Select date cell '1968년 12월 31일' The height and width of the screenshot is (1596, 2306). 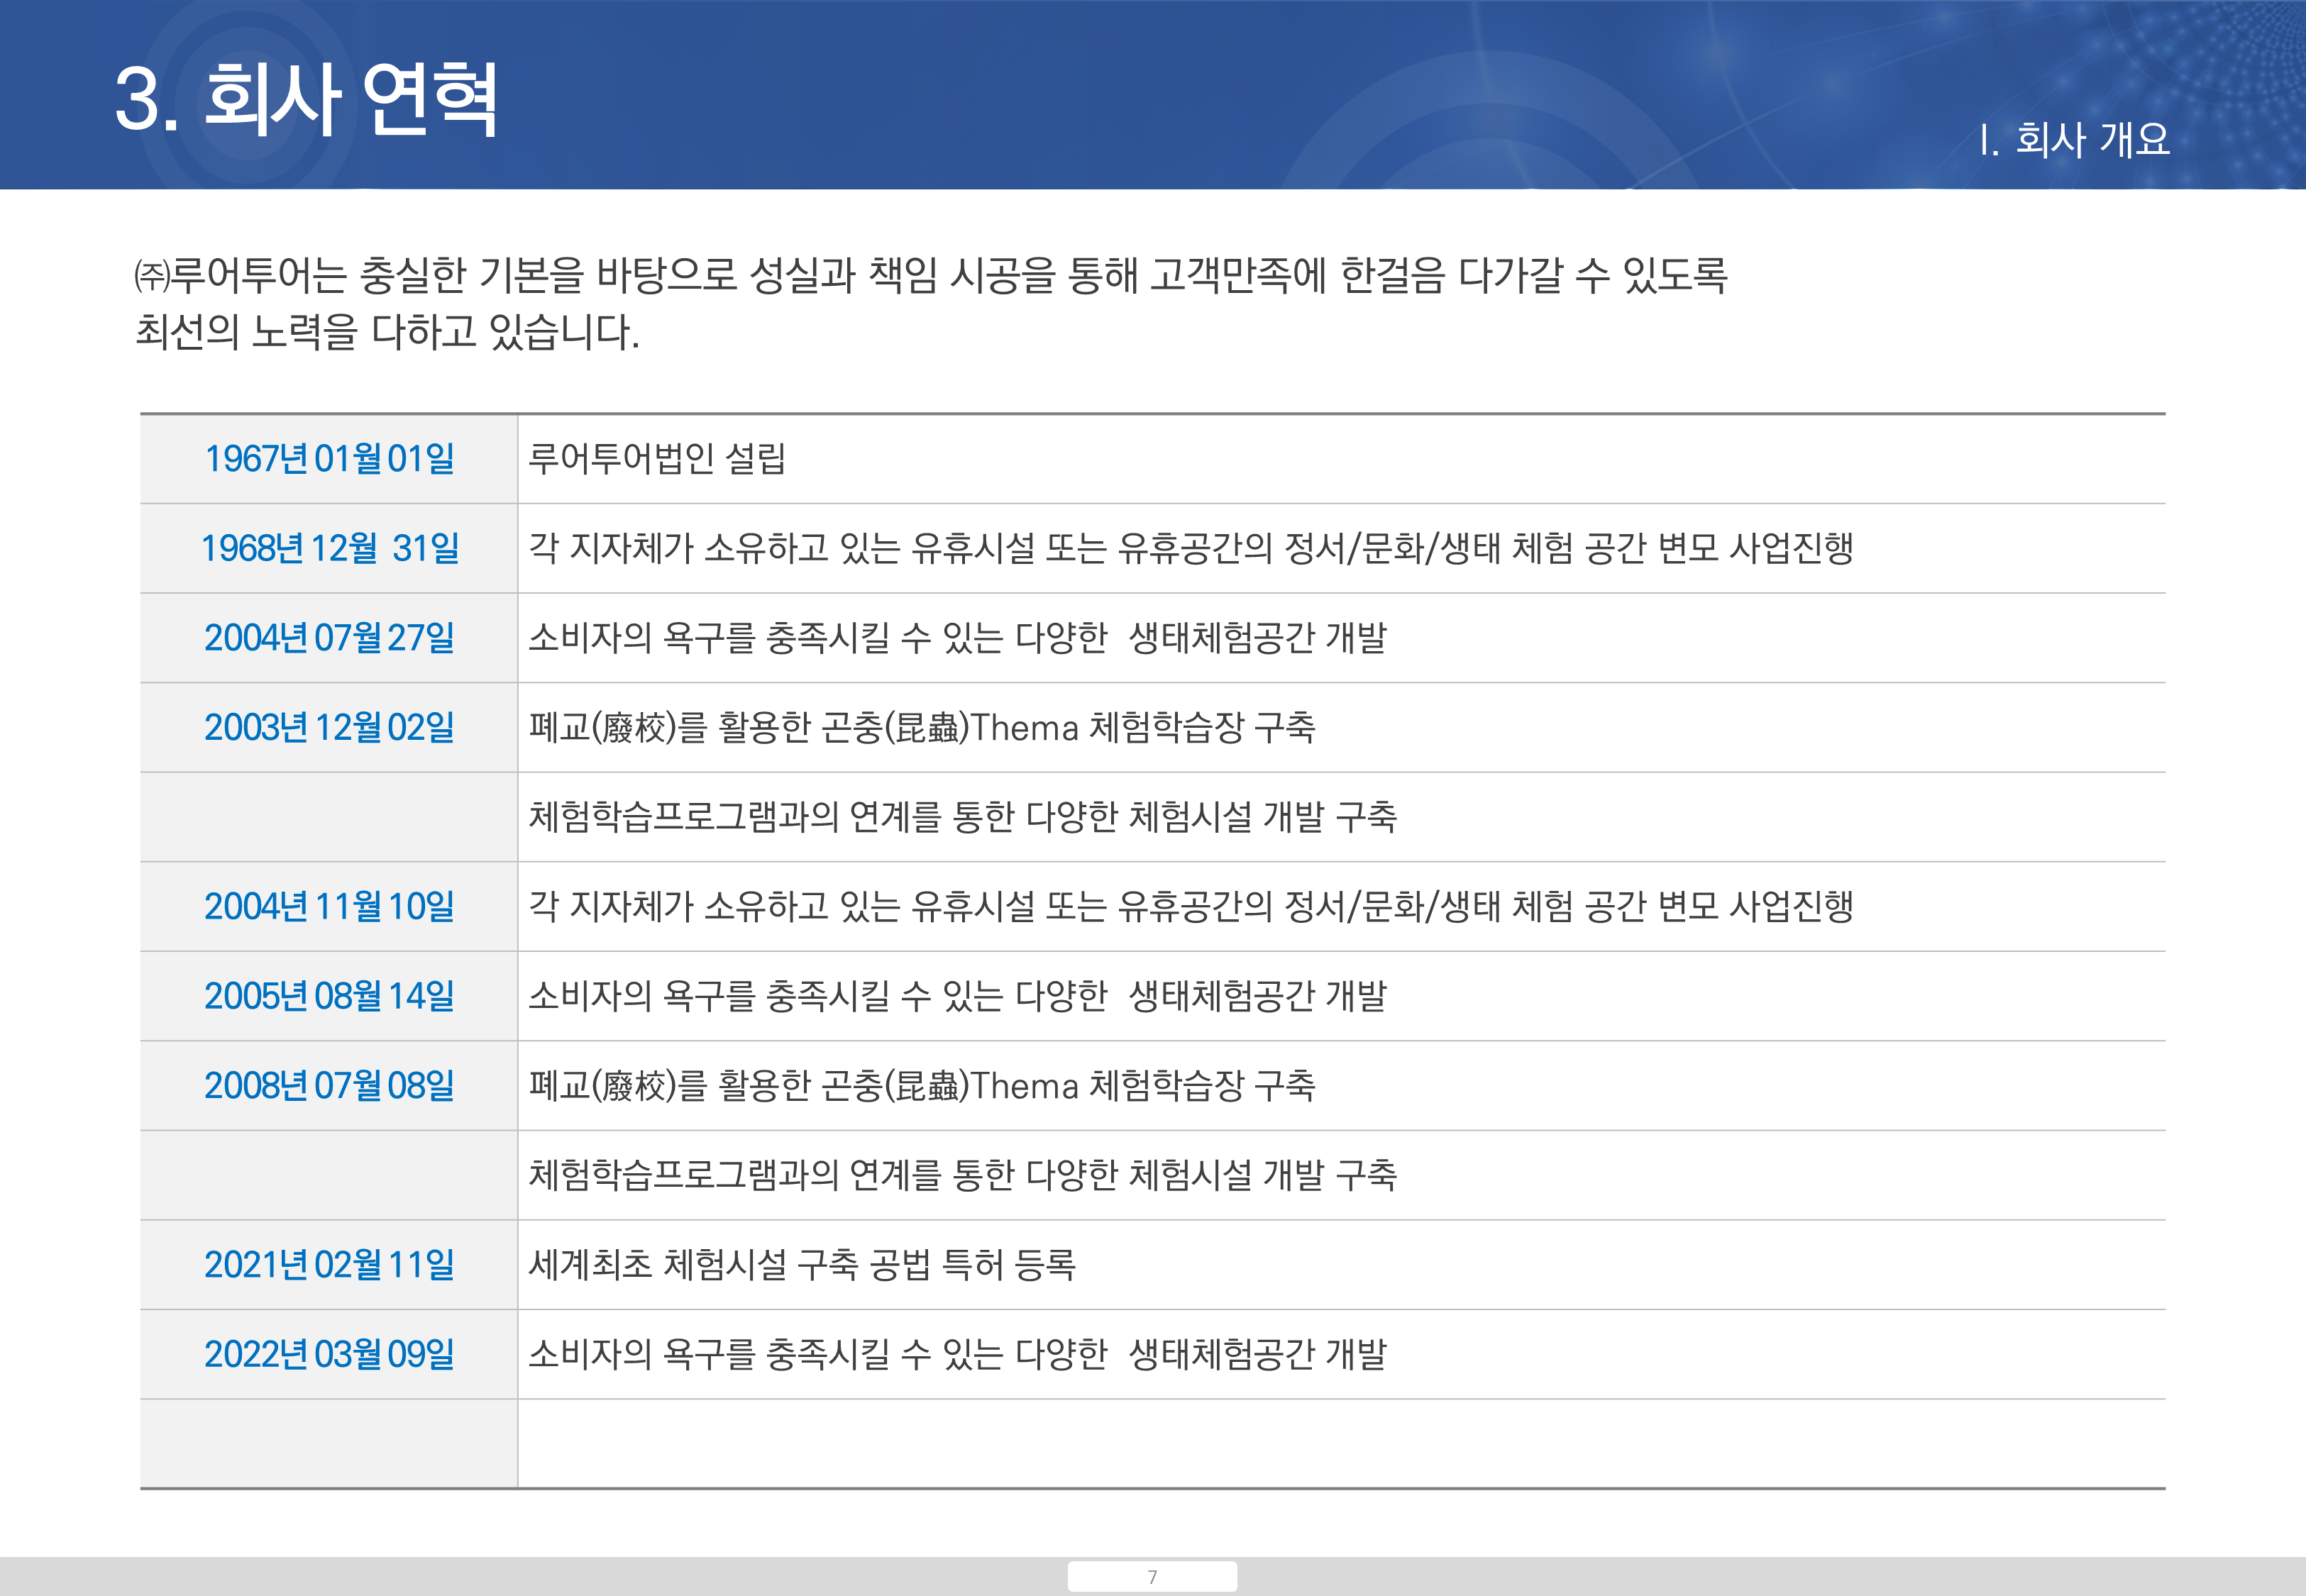330,548
